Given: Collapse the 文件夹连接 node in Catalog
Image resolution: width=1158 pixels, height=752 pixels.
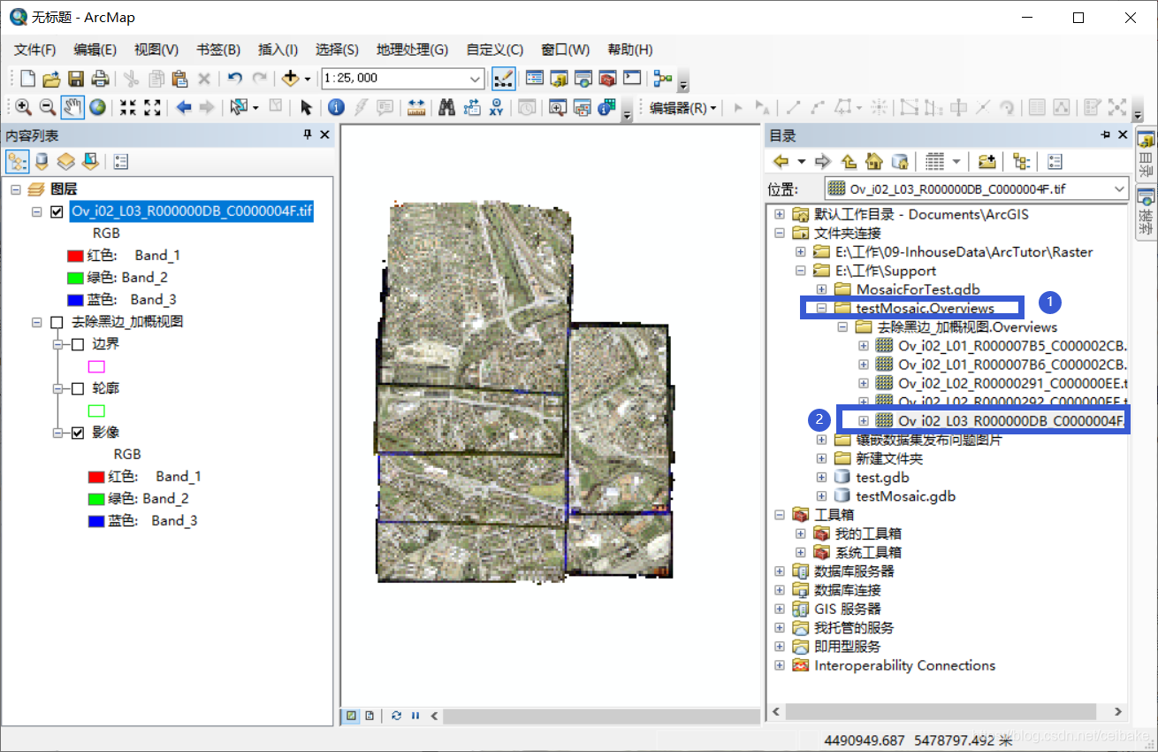Looking at the screenshot, I should (779, 233).
